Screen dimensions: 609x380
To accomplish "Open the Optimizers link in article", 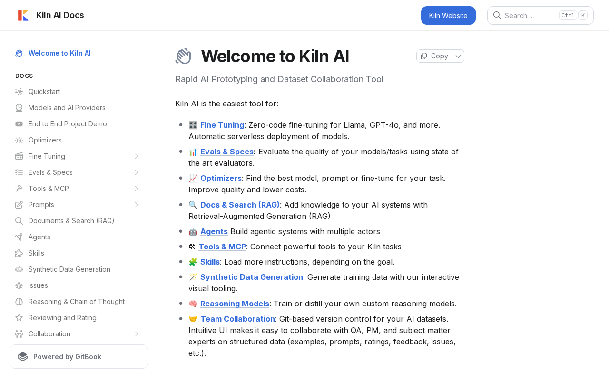I will coord(221,178).
